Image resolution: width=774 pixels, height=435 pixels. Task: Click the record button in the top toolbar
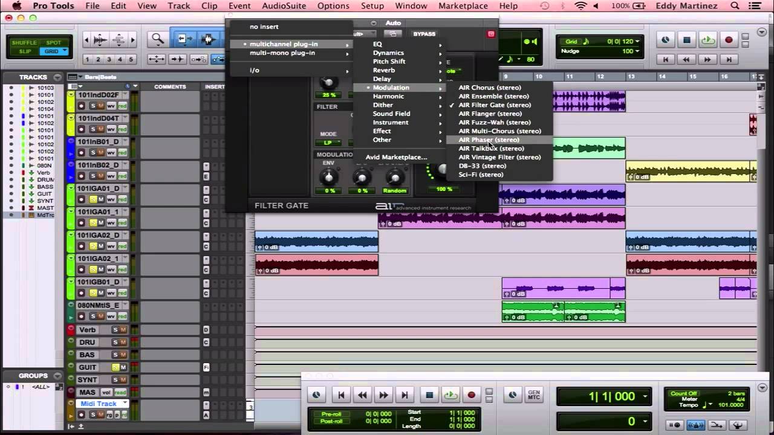click(729, 40)
